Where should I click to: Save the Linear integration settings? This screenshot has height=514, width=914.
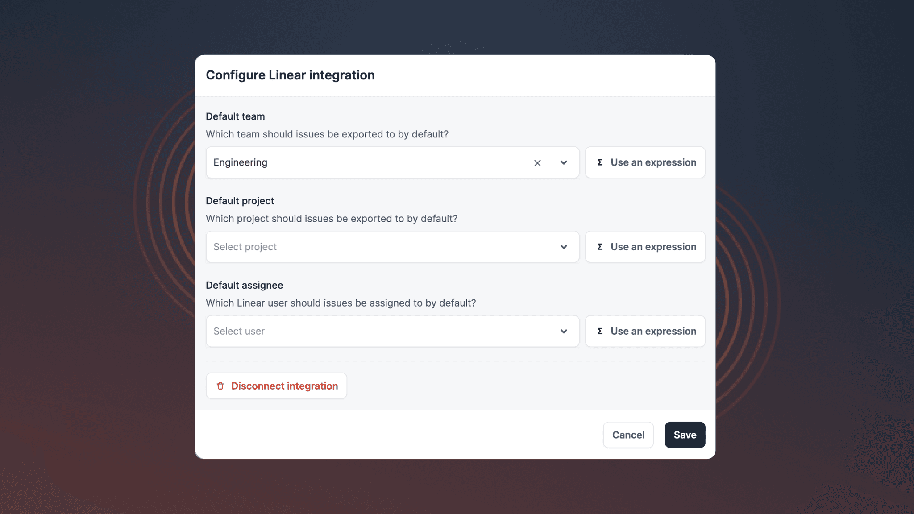point(685,435)
